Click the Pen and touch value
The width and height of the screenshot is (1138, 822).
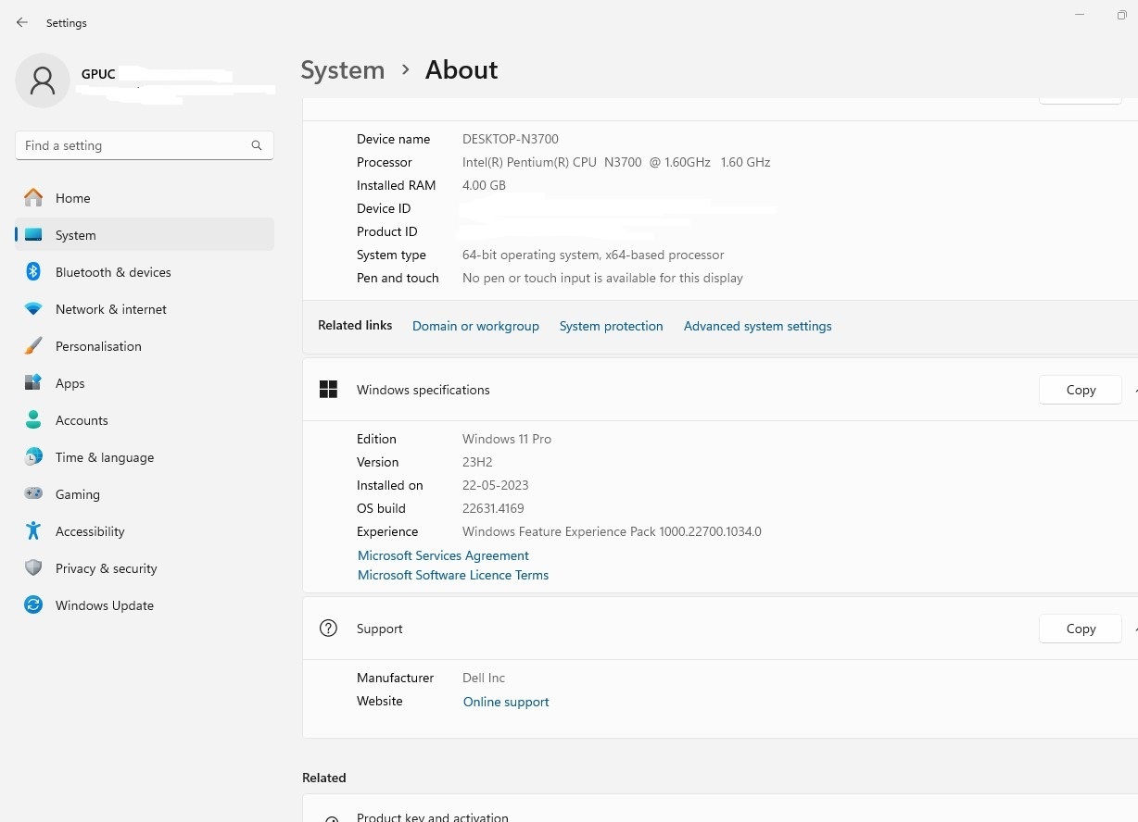tap(602, 278)
